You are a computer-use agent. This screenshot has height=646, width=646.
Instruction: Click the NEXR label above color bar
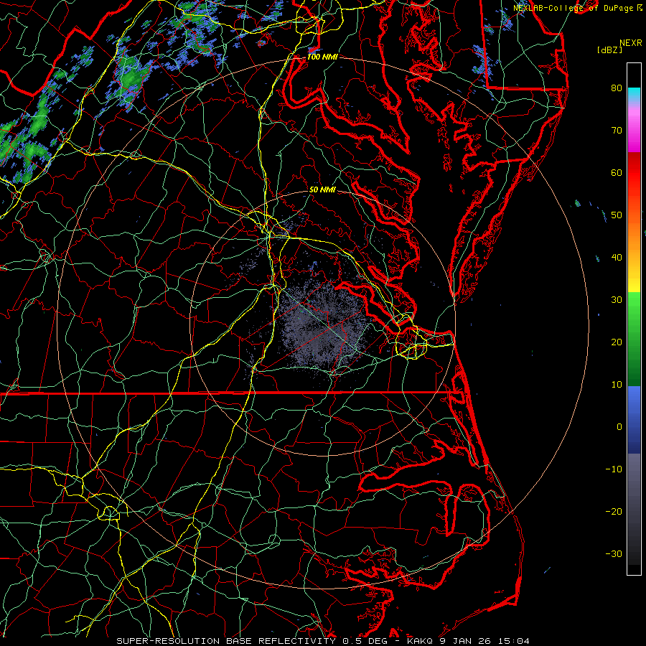click(630, 43)
